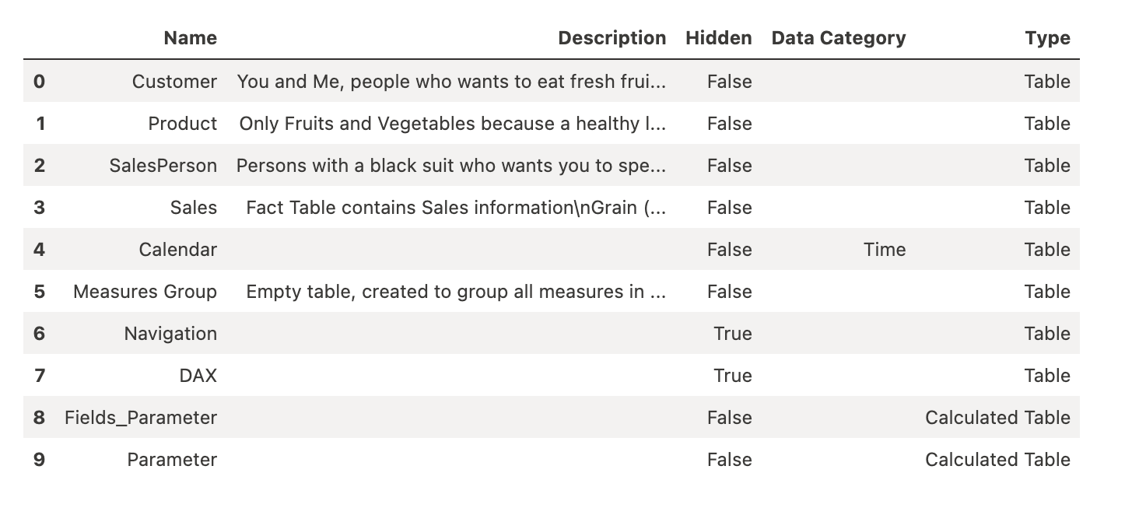Viewport: 1139px width, 515px height.
Task: Click the Customer description starting 'You and Me'
Action: pyautogui.click(x=451, y=82)
